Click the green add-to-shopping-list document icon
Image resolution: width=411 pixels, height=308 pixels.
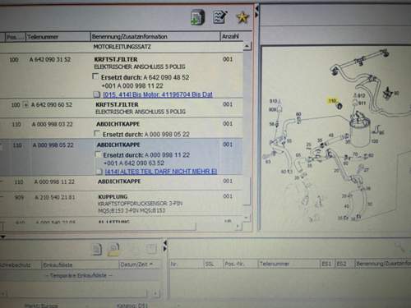coord(197,17)
